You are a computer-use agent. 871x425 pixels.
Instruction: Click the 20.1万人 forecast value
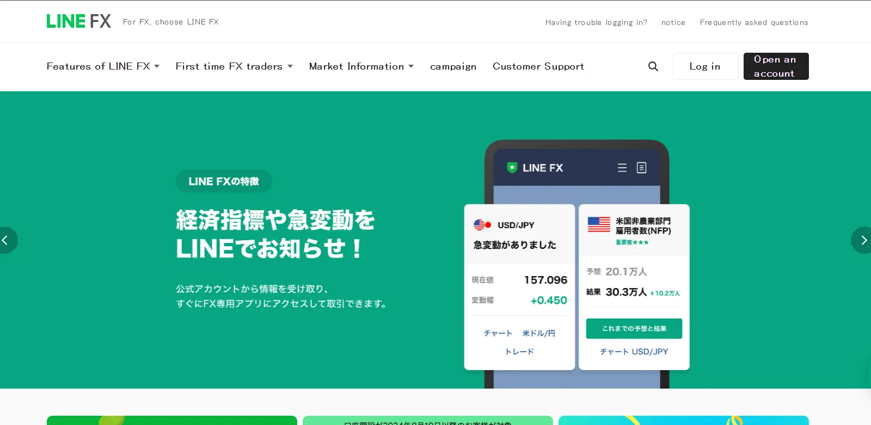[x=626, y=272]
